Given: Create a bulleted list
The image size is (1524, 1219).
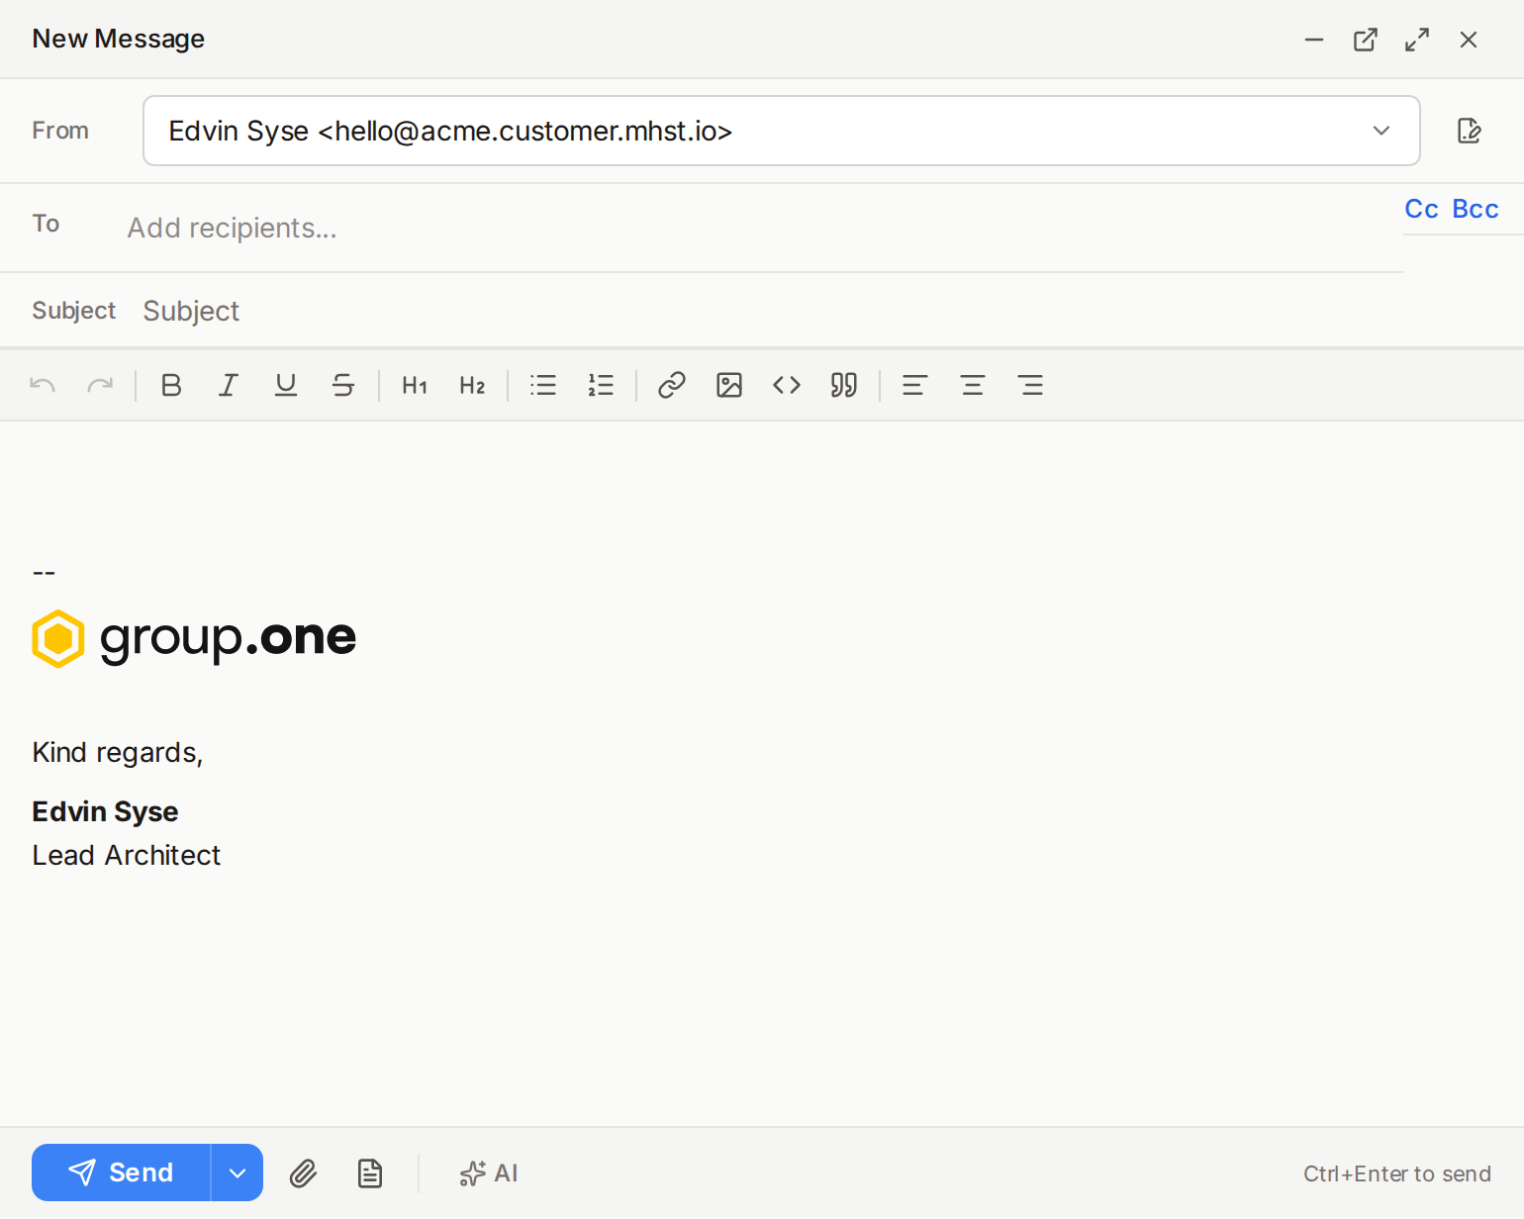Looking at the screenshot, I should 543,385.
